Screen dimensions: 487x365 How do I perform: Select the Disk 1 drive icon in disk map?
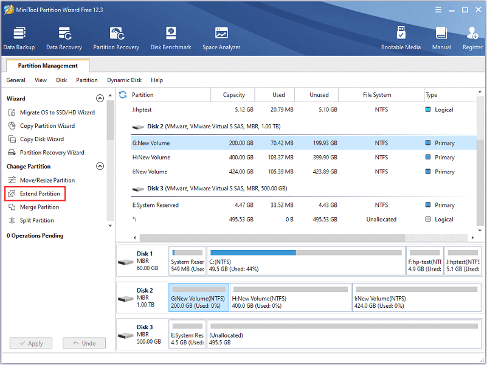pyautogui.click(x=126, y=262)
